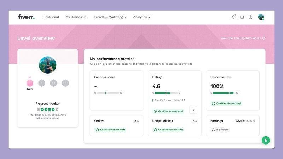Open the messages envelope icon
The height and width of the screenshot is (159, 283).
click(x=242, y=17)
